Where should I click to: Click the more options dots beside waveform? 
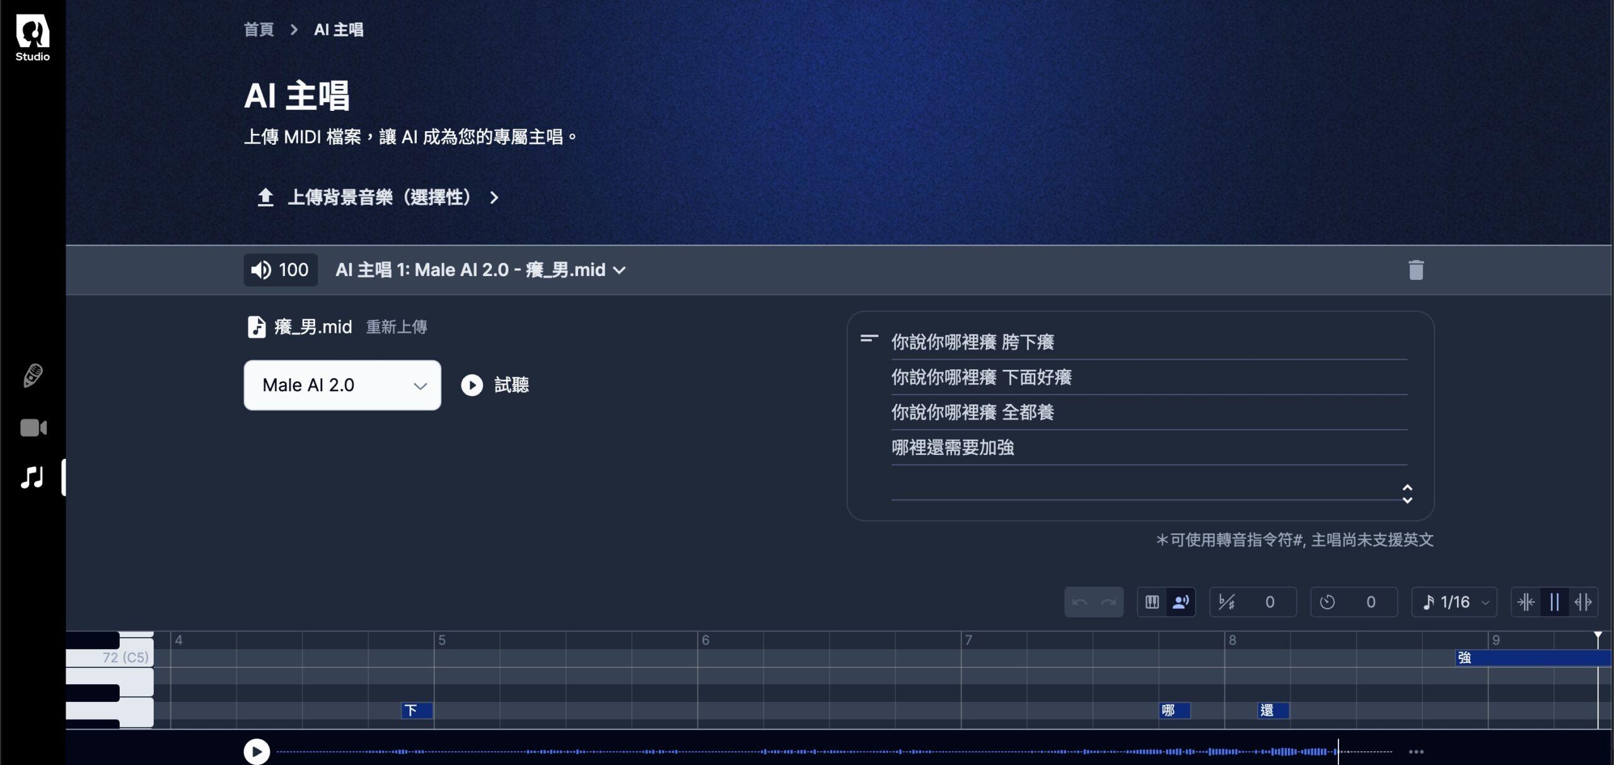[x=1416, y=751]
